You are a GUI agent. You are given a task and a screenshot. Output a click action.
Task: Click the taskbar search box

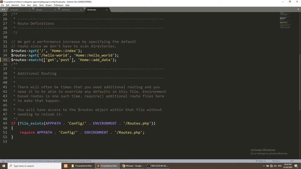click(x=34, y=166)
